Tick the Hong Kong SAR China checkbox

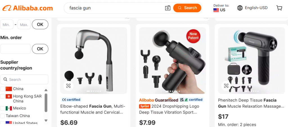2,96
